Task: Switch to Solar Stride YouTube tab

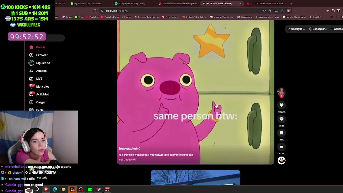Action: (266, 3)
